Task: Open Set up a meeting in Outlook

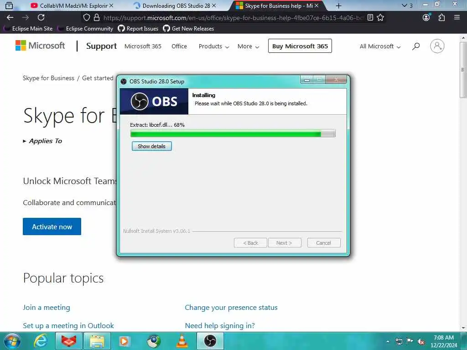Action: coord(68,325)
